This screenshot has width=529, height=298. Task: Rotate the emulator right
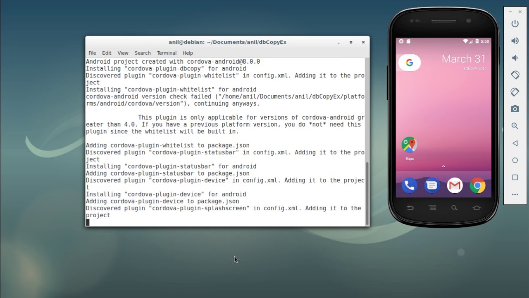pyautogui.click(x=515, y=92)
